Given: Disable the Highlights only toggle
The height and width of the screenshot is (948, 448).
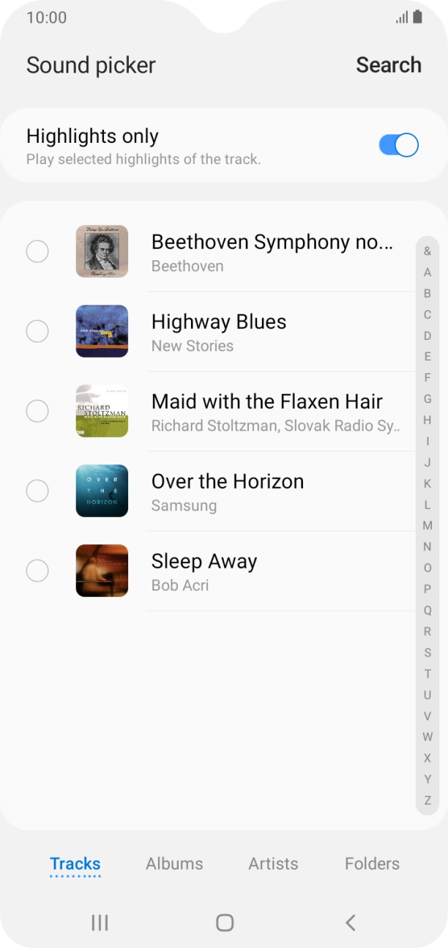Looking at the screenshot, I should (398, 144).
